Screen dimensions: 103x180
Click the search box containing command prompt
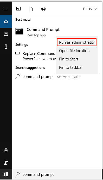[57, 174]
